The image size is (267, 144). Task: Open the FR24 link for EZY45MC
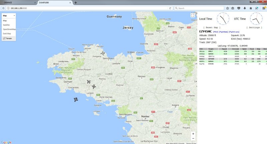(x=216, y=32)
